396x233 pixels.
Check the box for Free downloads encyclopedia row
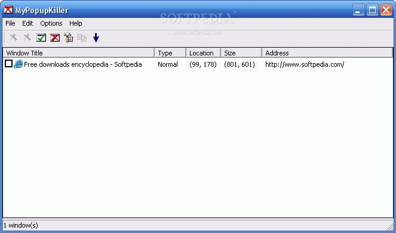point(8,64)
